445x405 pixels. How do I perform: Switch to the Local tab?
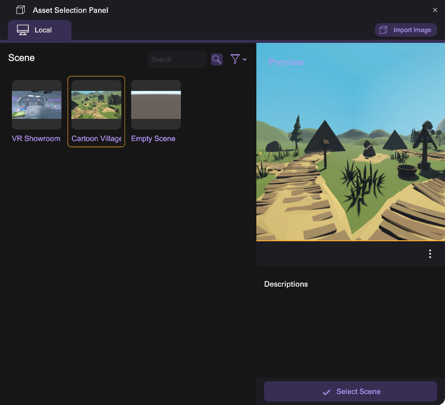click(x=40, y=30)
